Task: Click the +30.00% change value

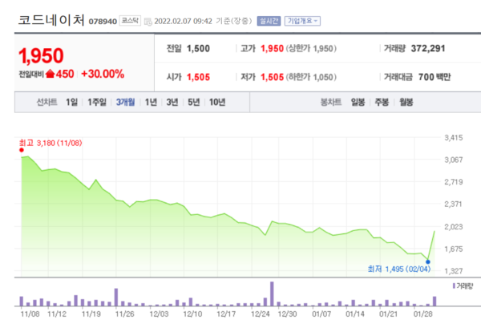Action: (x=103, y=74)
